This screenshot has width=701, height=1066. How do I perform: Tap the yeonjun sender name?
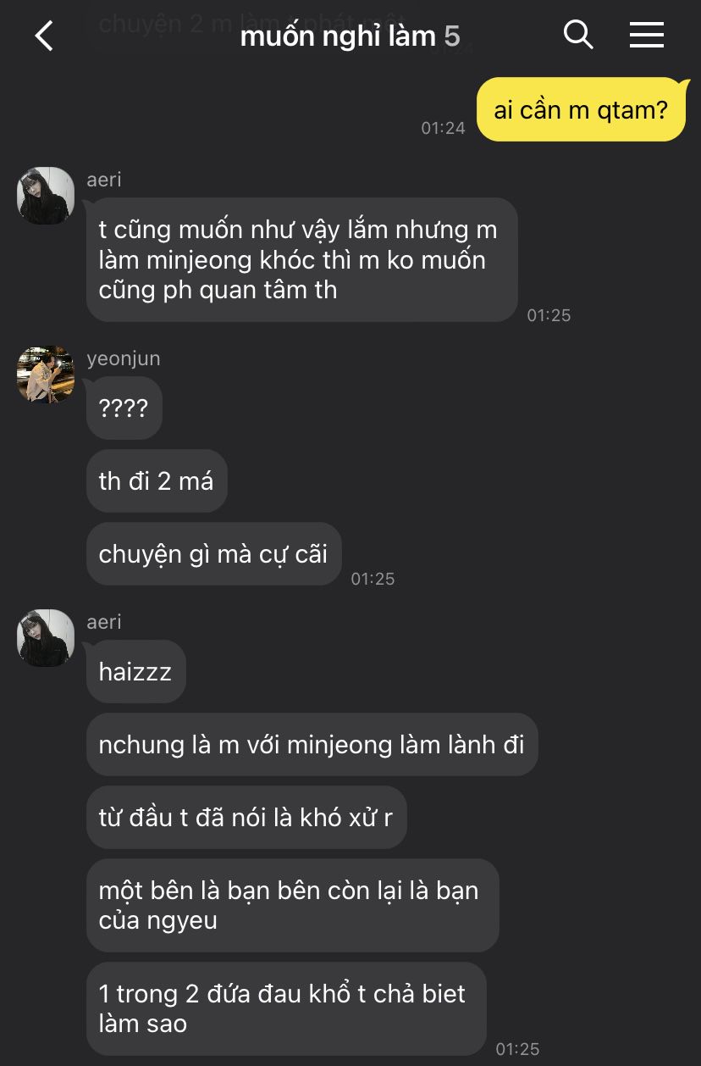(124, 358)
